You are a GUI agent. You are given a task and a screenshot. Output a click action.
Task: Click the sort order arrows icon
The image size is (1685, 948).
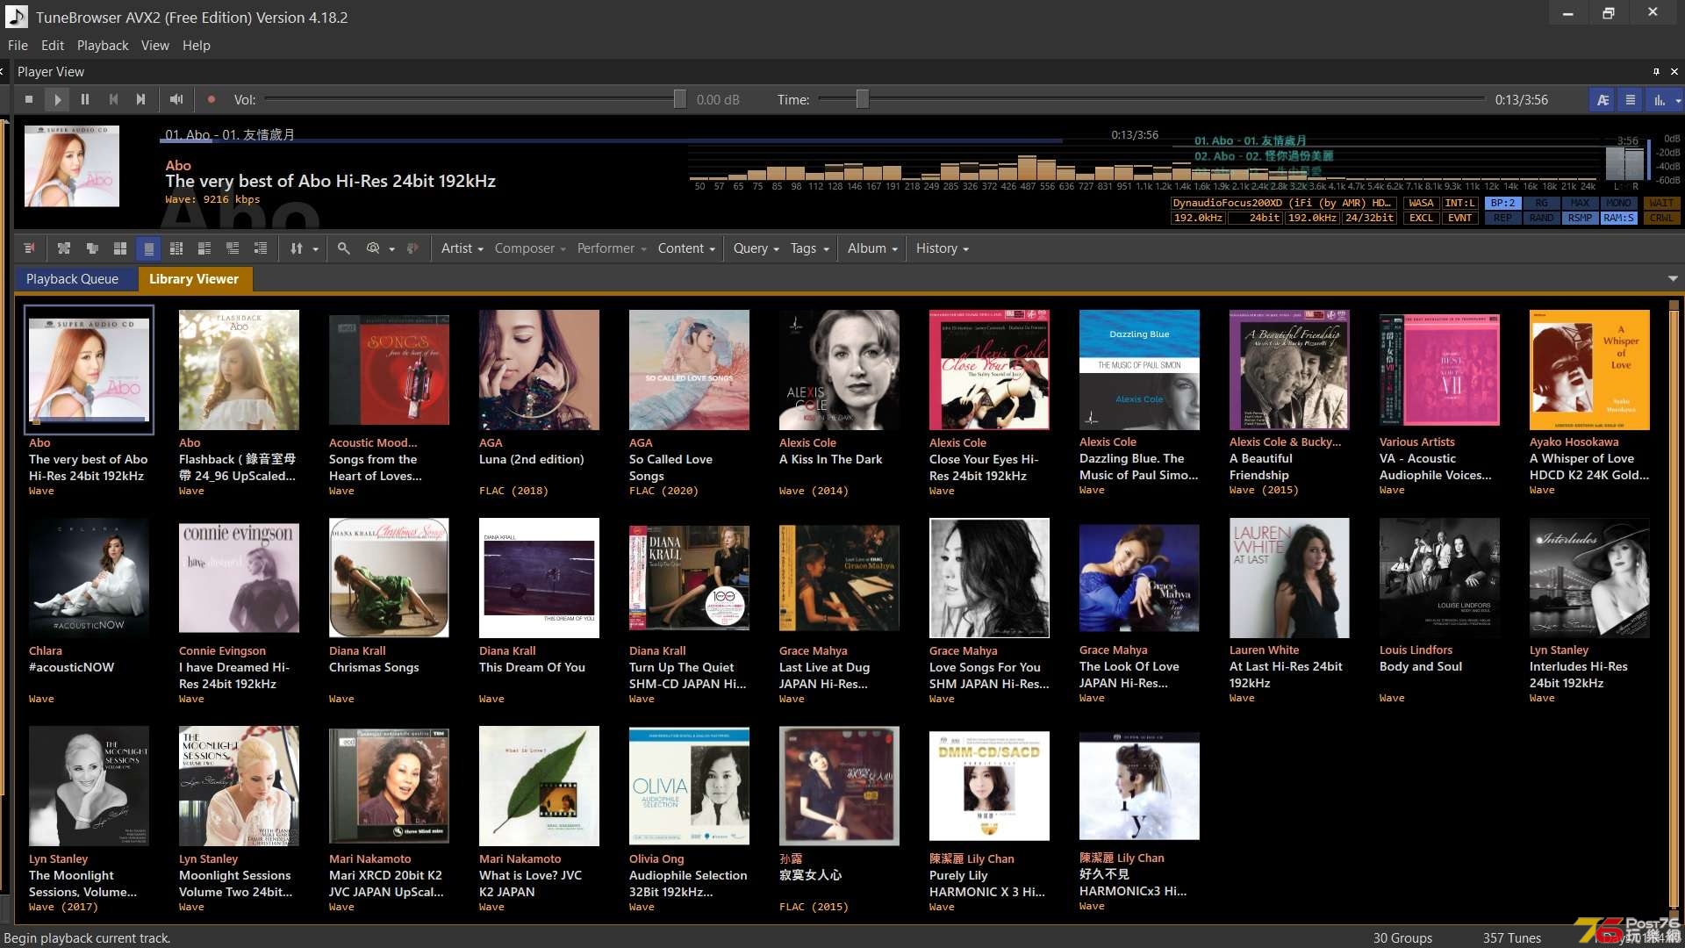pyautogui.click(x=297, y=248)
